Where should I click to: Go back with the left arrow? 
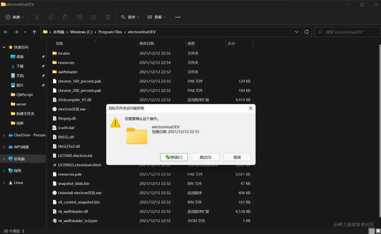(6, 32)
